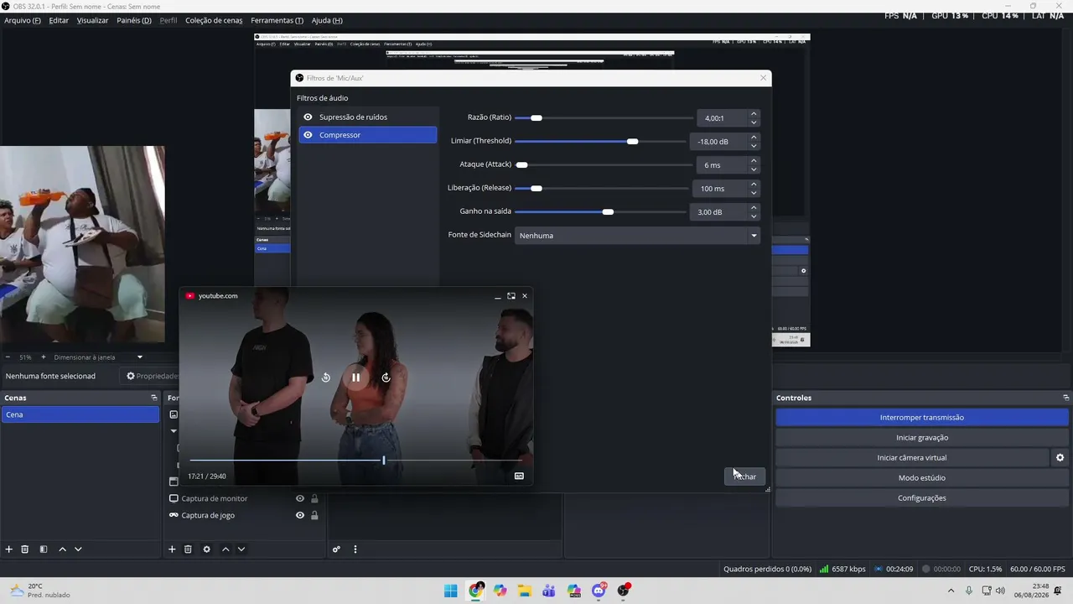Click Interromper transmissão to stop streaming
The height and width of the screenshot is (604, 1073).
(x=922, y=418)
